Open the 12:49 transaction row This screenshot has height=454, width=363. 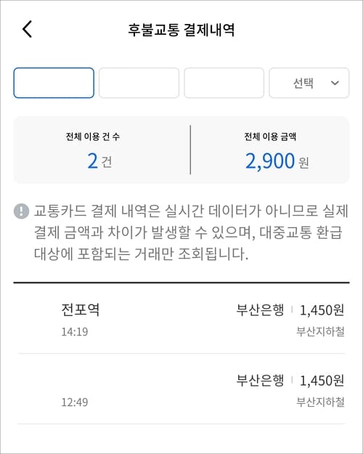[x=181, y=389]
